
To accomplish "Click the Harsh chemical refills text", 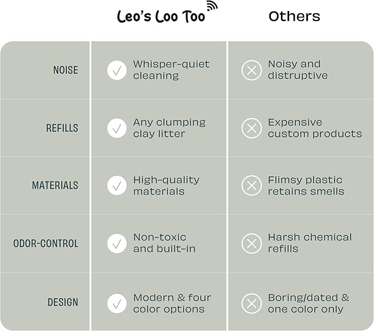I will (310, 243).
